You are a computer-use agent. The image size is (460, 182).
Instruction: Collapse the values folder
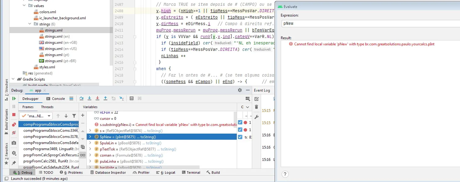point(24,6)
